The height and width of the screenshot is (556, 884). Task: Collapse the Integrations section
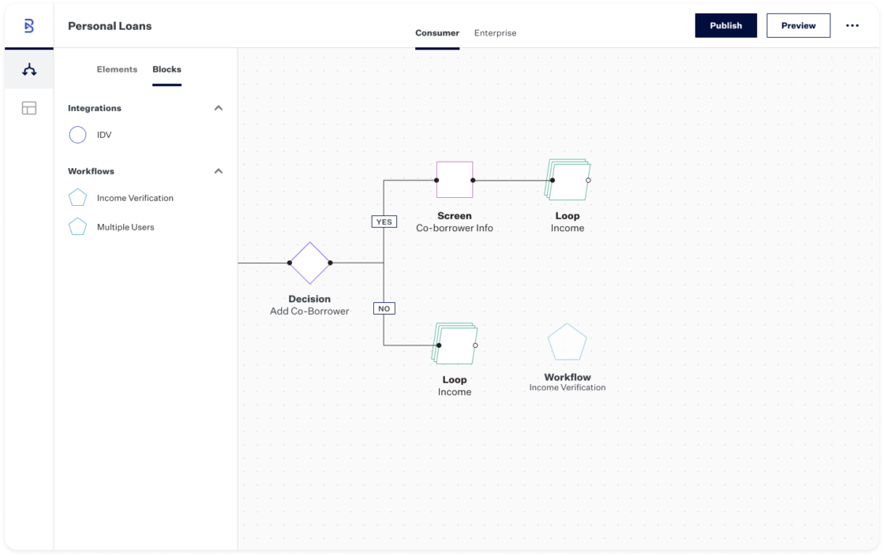tap(219, 108)
